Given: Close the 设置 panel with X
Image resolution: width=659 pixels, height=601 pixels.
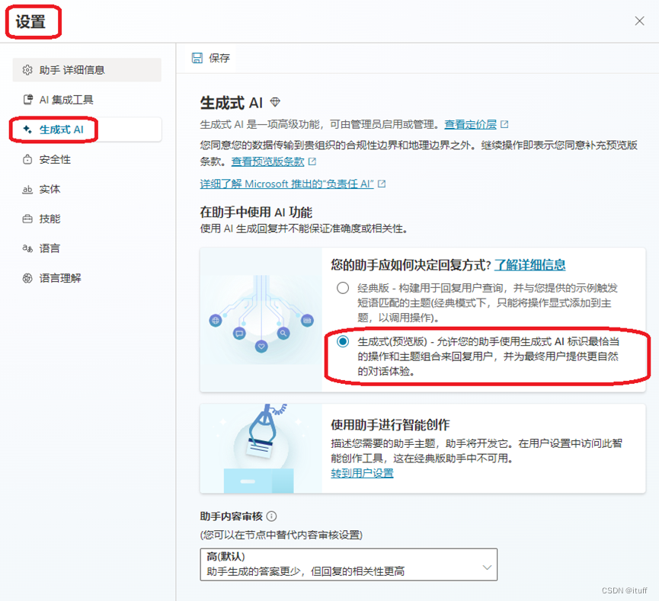Looking at the screenshot, I should pos(639,21).
